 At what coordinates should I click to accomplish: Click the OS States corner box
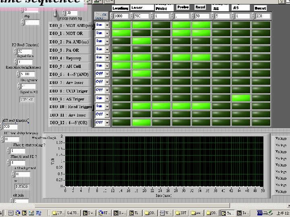pos(101,16)
